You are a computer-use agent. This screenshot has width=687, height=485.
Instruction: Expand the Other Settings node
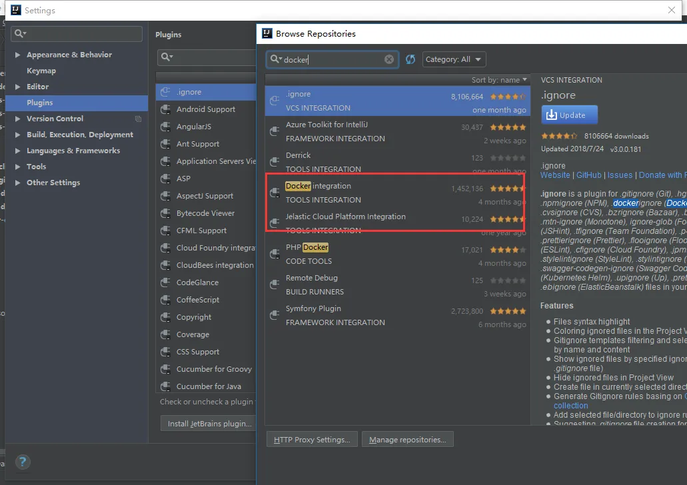pyautogui.click(x=17, y=183)
